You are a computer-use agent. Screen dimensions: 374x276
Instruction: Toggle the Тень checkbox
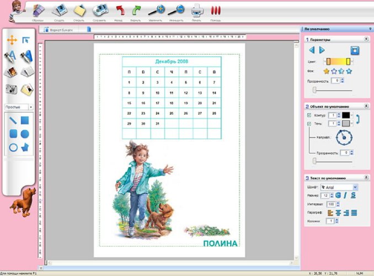[309, 123]
